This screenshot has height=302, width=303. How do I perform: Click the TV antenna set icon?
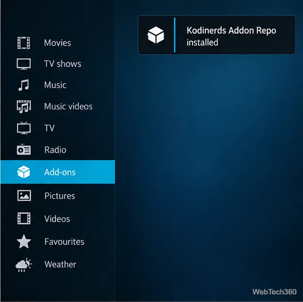(x=23, y=128)
